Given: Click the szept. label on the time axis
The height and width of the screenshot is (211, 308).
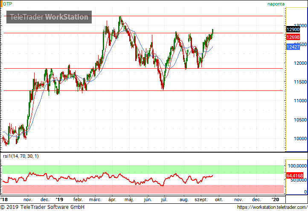Looking at the screenshot, I should tap(201, 200).
